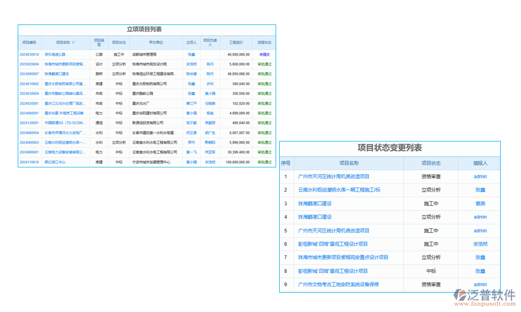Click project manager 许利 link
The width and height of the screenshot is (521, 312).
(x=210, y=84)
